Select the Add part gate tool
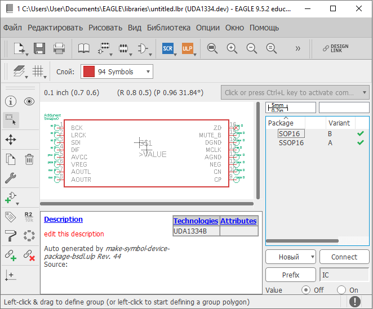373x309 pixels. coord(10,198)
